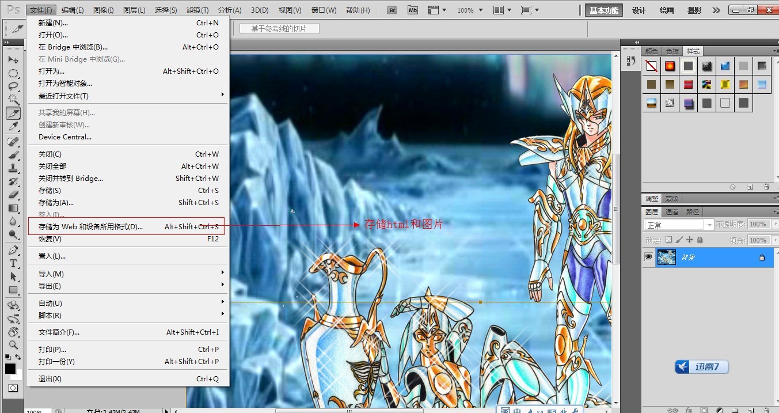Switch to the 通道 tab

[x=672, y=212]
